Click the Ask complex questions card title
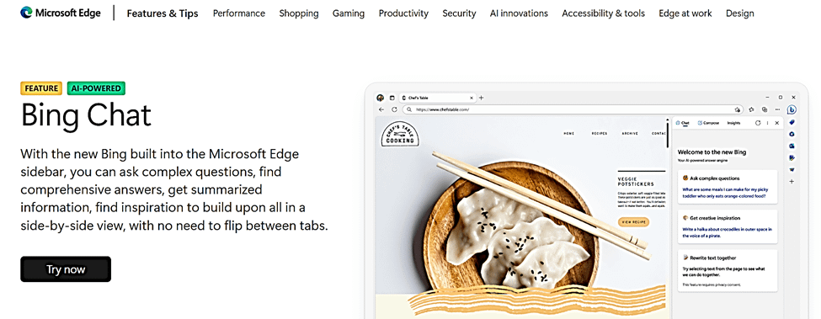821x319 pixels. click(715, 178)
